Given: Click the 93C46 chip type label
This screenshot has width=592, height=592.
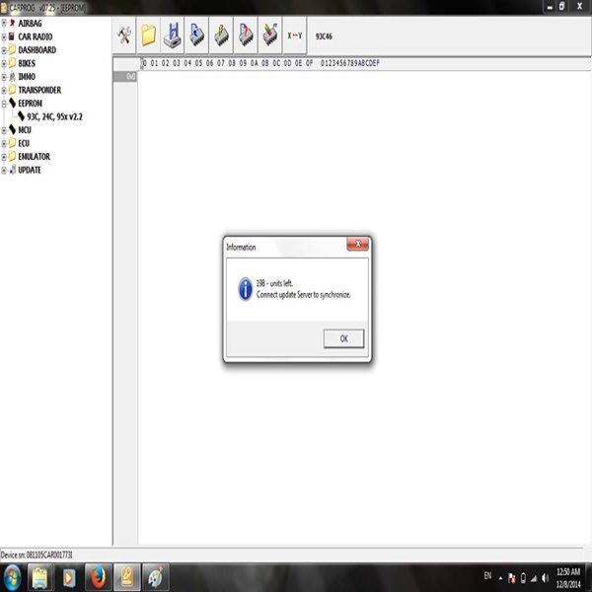Looking at the screenshot, I should (x=324, y=37).
